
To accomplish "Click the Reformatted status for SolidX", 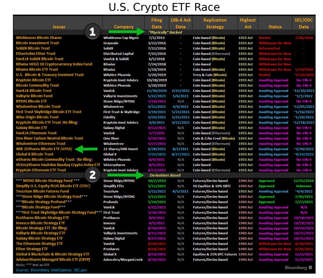I will click(269, 48).
